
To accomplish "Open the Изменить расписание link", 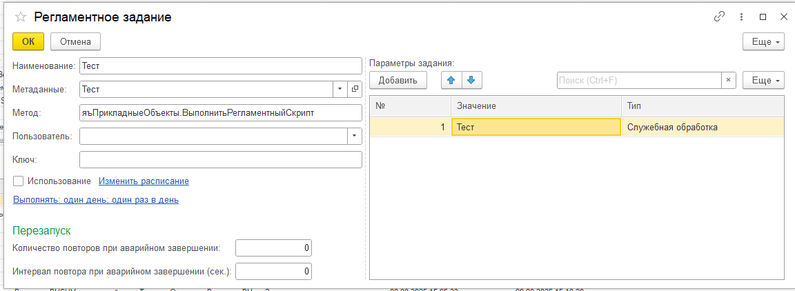I will pyautogui.click(x=144, y=181).
